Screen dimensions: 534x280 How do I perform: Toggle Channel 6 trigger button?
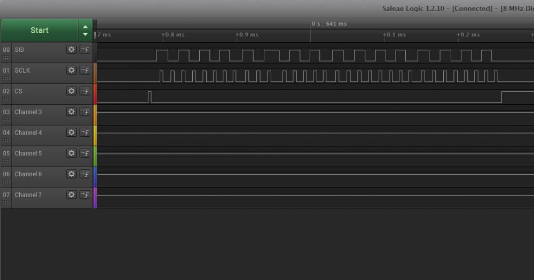(85, 174)
